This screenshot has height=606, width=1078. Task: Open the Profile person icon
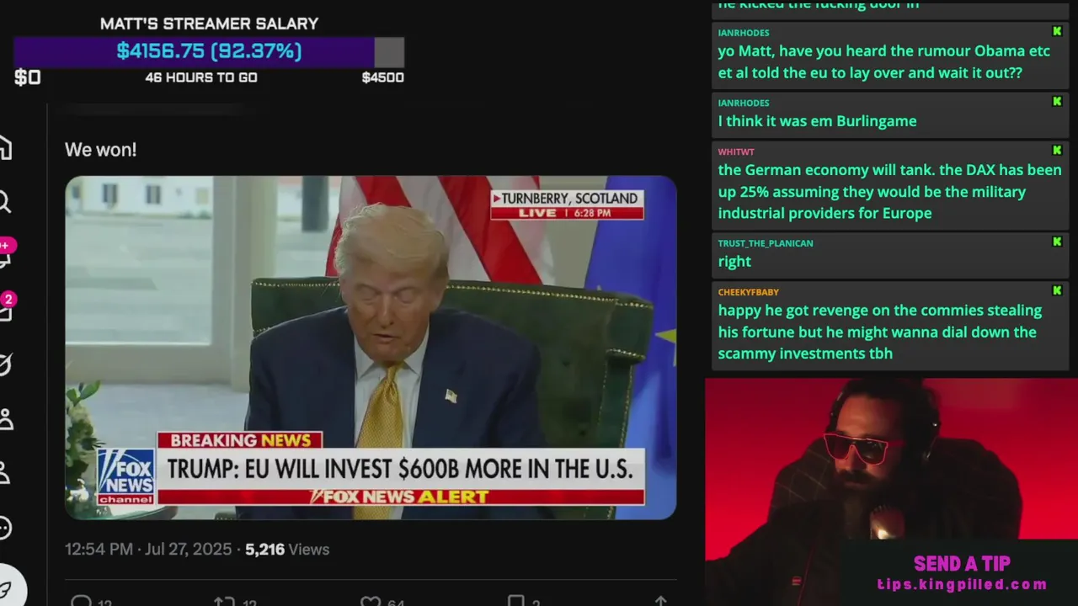point(4,473)
